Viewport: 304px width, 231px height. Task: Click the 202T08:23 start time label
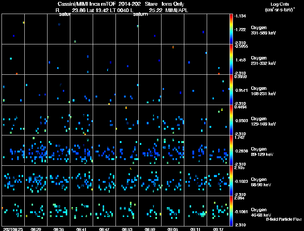click(x=12, y=229)
